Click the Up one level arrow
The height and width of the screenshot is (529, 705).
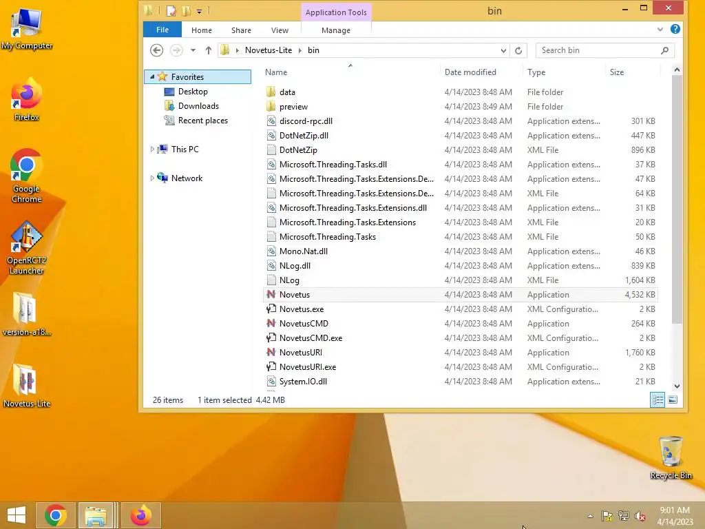click(208, 50)
